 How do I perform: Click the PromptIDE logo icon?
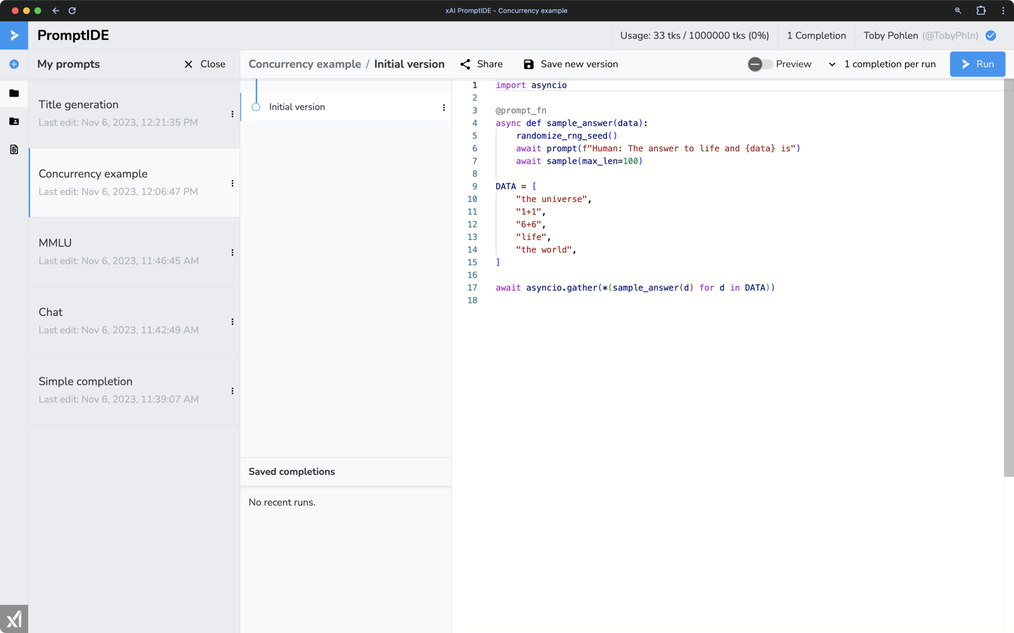(14, 35)
